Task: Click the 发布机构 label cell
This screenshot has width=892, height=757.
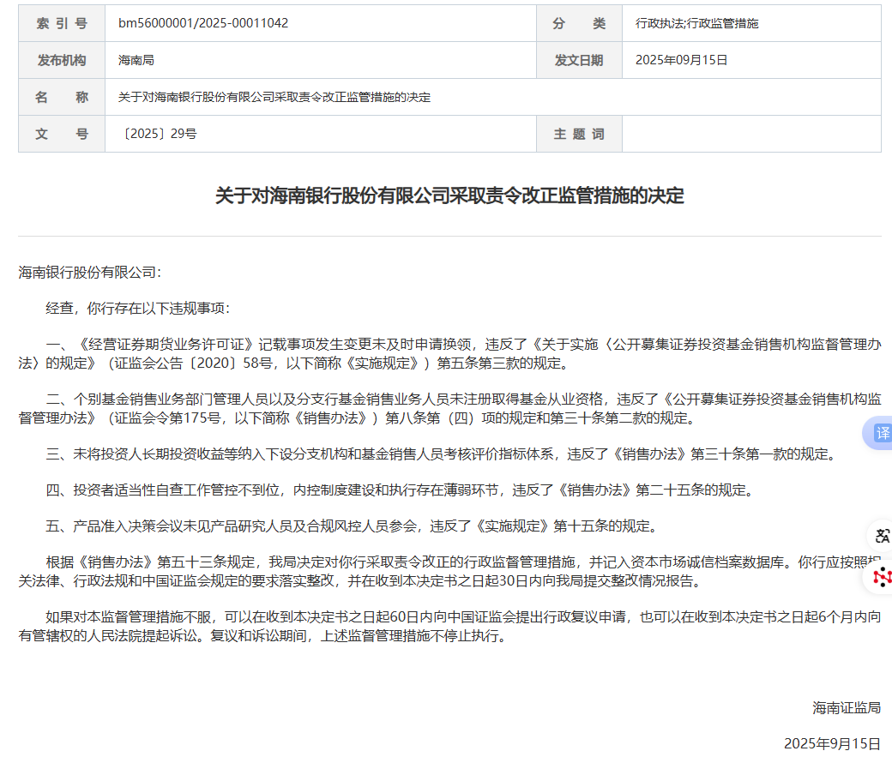Action: coord(62,60)
